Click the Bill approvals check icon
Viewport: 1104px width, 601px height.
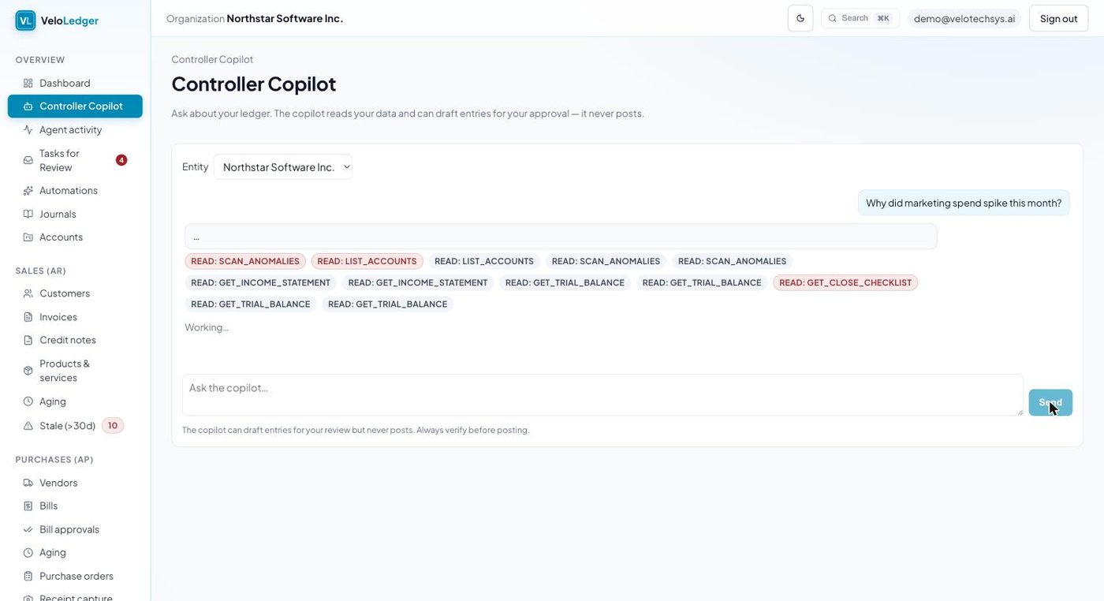pos(28,529)
